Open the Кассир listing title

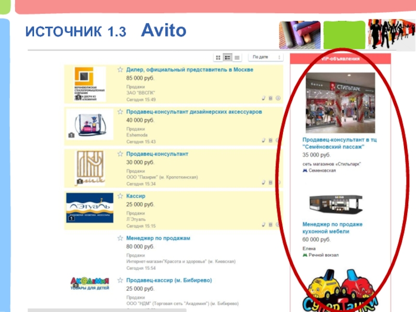[x=136, y=196]
